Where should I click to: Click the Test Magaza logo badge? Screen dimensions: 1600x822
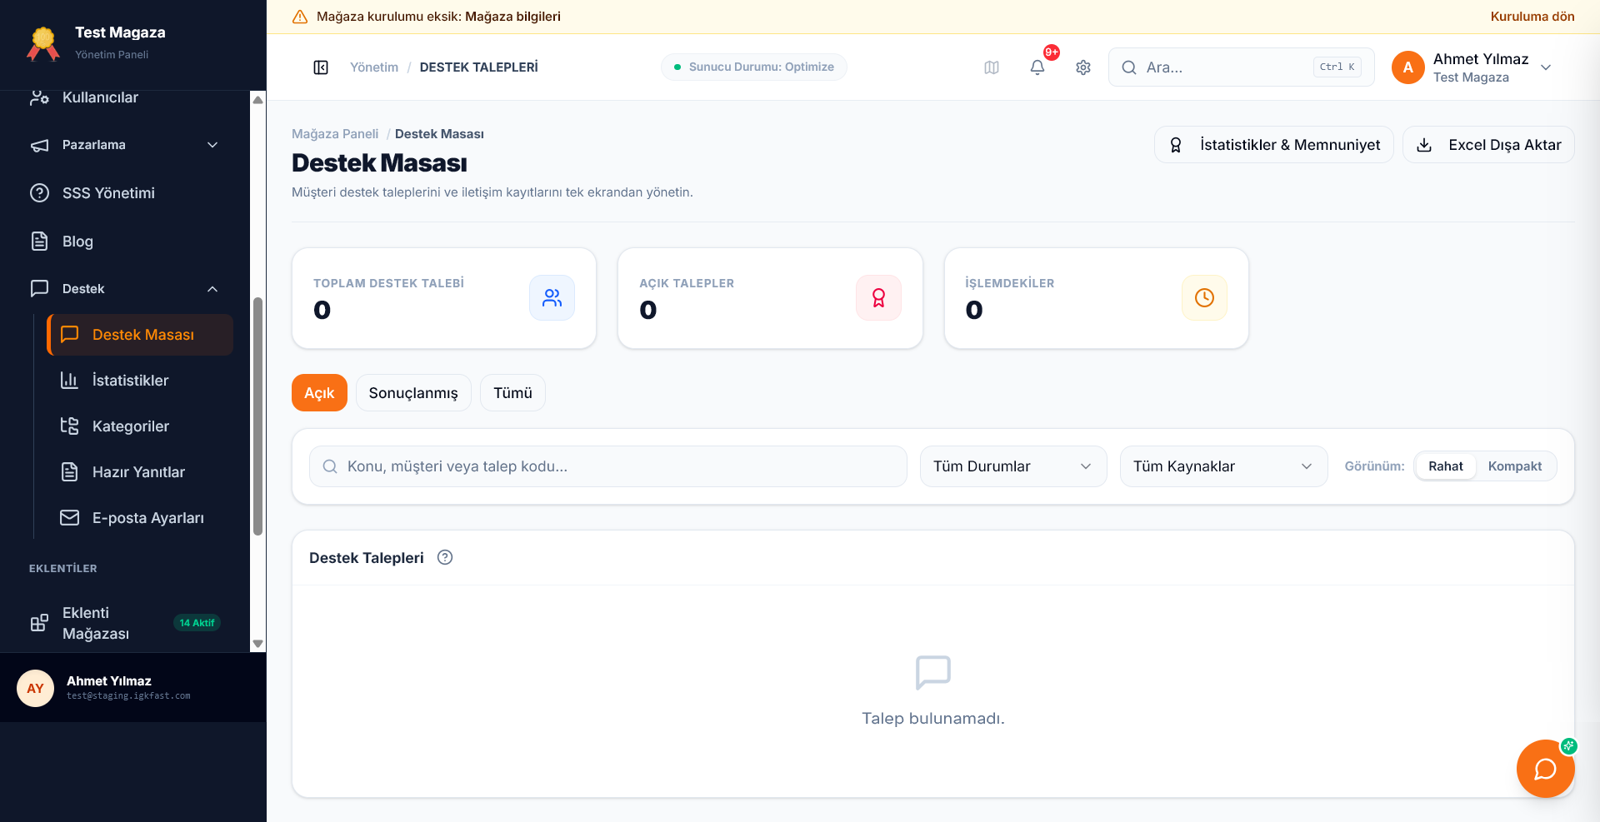tap(43, 43)
